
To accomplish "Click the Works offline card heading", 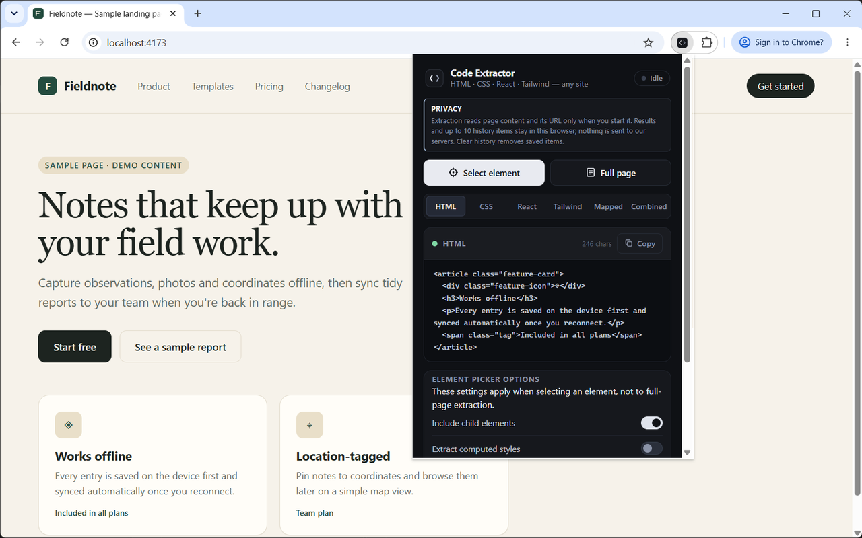I will tap(94, 456).
